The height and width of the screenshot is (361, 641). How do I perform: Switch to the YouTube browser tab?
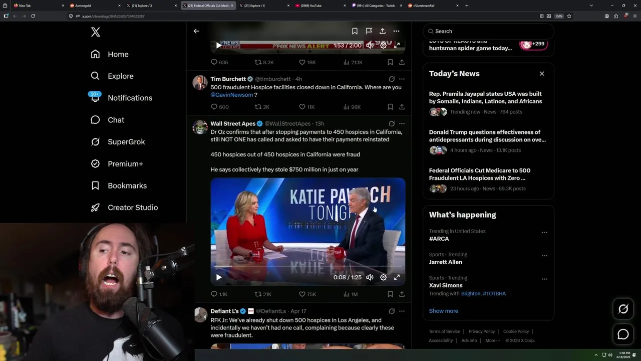pyautogui.click(x=320, y=6)
